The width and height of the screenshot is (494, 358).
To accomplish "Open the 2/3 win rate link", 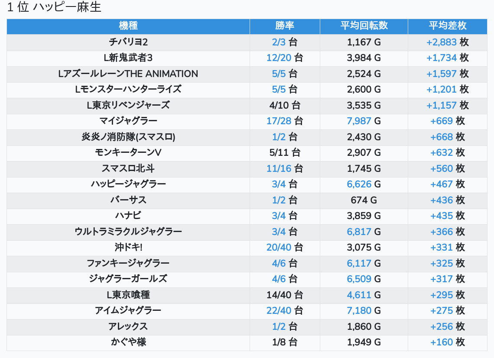I will [x=279, y=42].
